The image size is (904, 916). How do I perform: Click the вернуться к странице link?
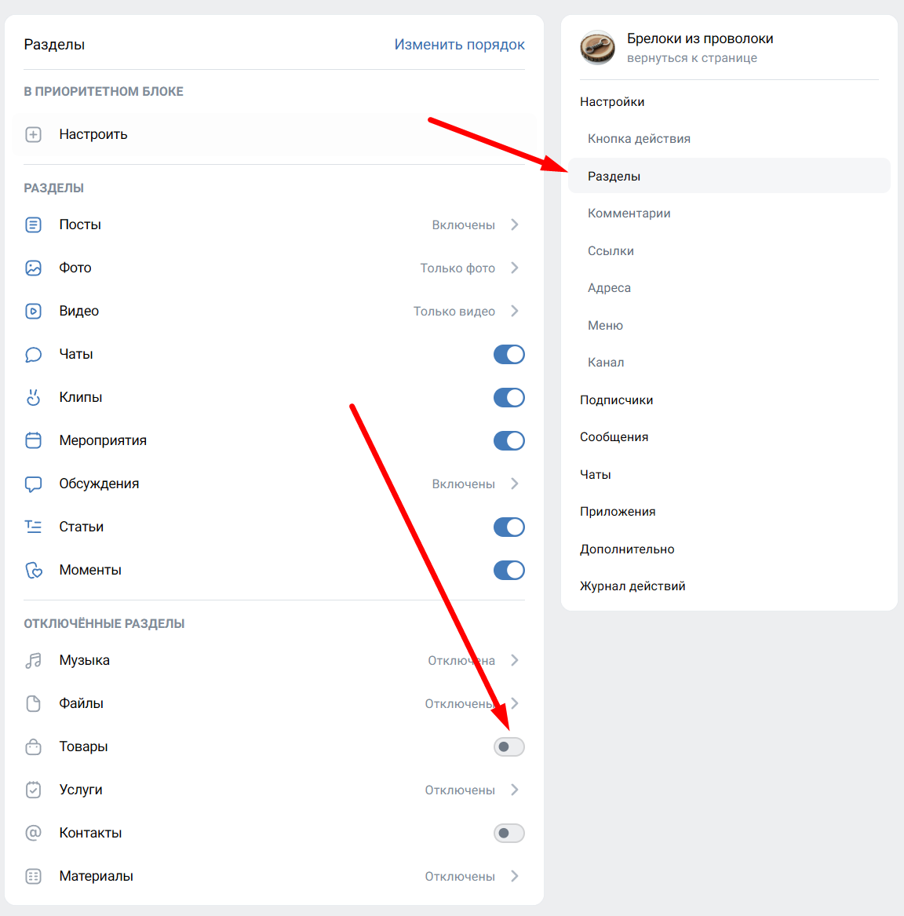[x=691, y=58]
